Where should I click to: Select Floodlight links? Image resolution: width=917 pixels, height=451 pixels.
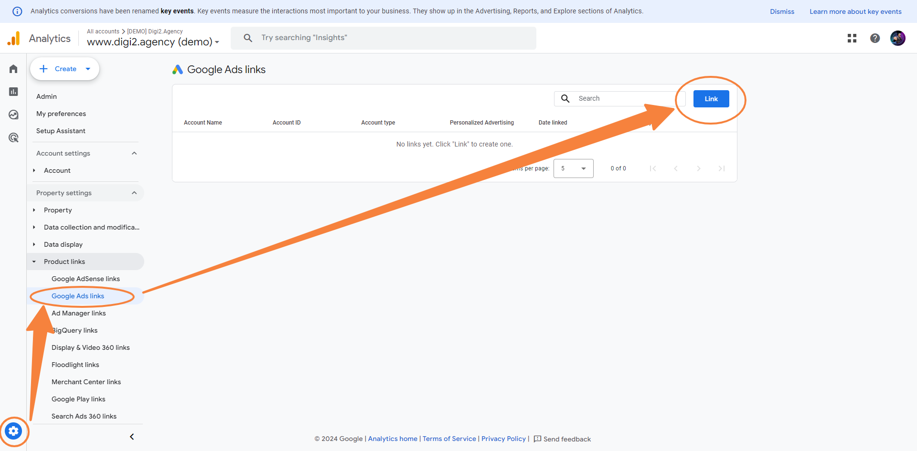[75, 365]
